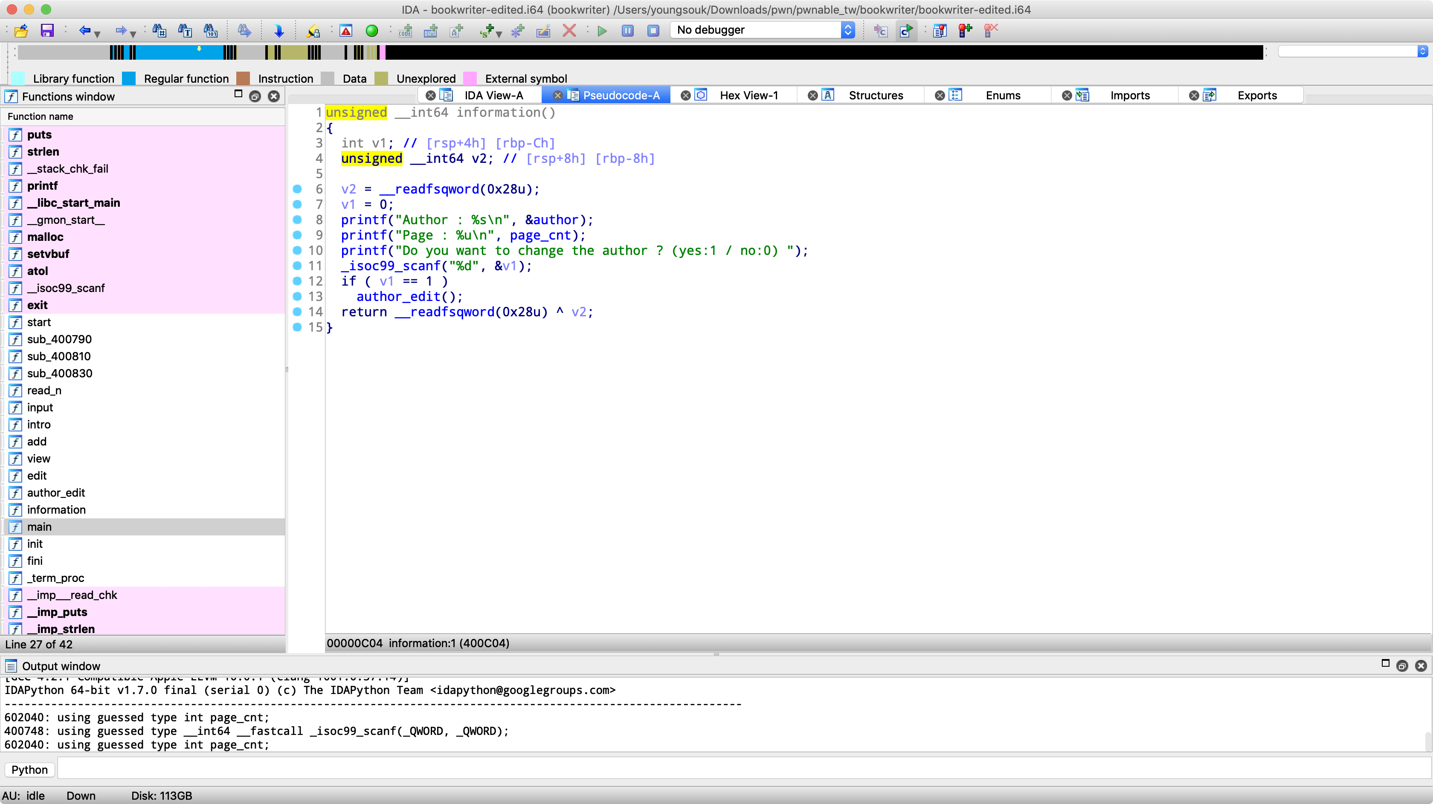Click the red X delete icon

[x=569, y=31]
